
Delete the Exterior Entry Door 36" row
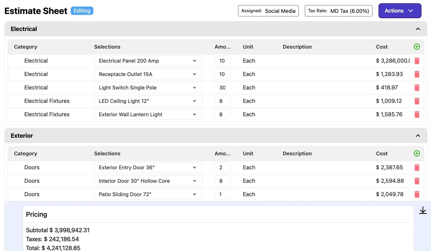pyautogui.click(x=417, y=167)
